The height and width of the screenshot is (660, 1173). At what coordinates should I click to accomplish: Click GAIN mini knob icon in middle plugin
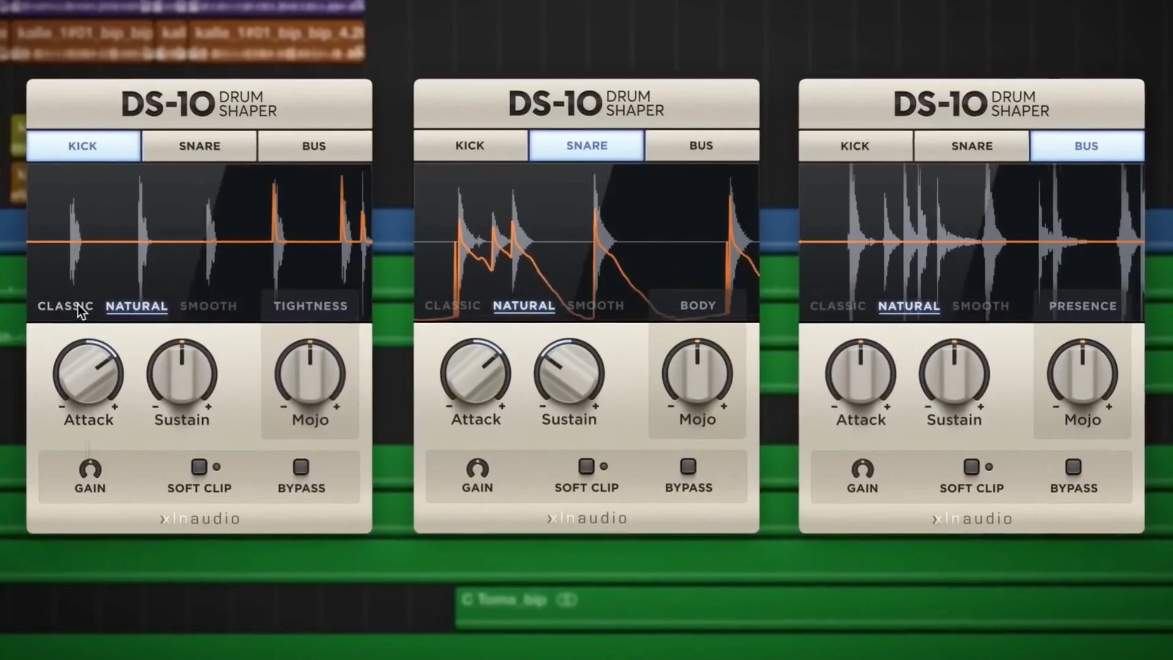(478, 468)
